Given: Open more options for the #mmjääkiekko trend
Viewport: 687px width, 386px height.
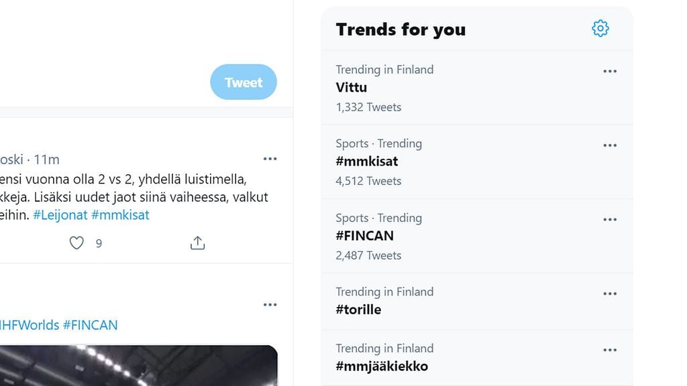Looking at the screenshot, I should 609,350.
